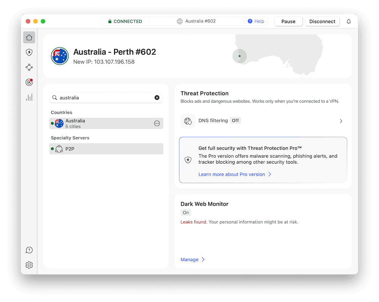Click the P2P specialty server icon

59,149
